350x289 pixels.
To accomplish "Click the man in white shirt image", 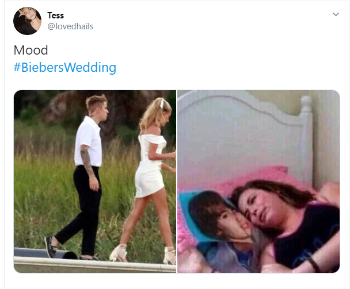I will 95,182.
